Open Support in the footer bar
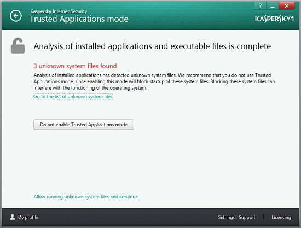The image size is (301, 228). pos(247,217)
